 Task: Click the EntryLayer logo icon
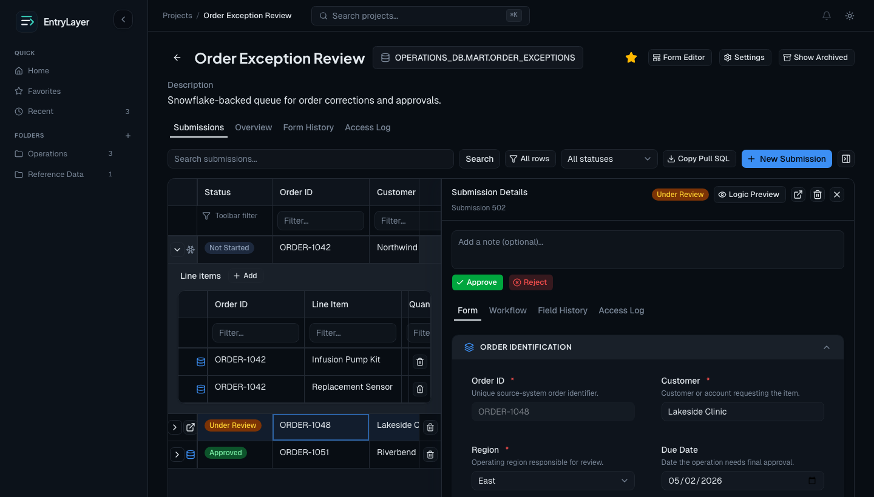click(x=27, y=22)
